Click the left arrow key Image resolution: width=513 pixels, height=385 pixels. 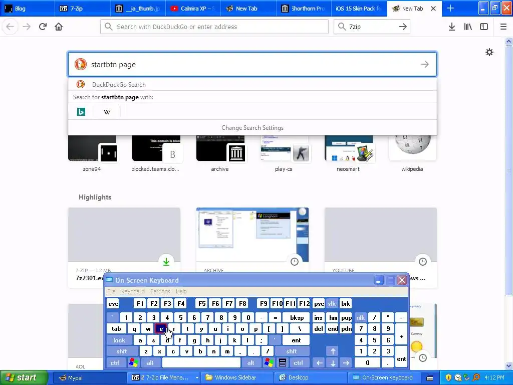(x=319, y=363)
